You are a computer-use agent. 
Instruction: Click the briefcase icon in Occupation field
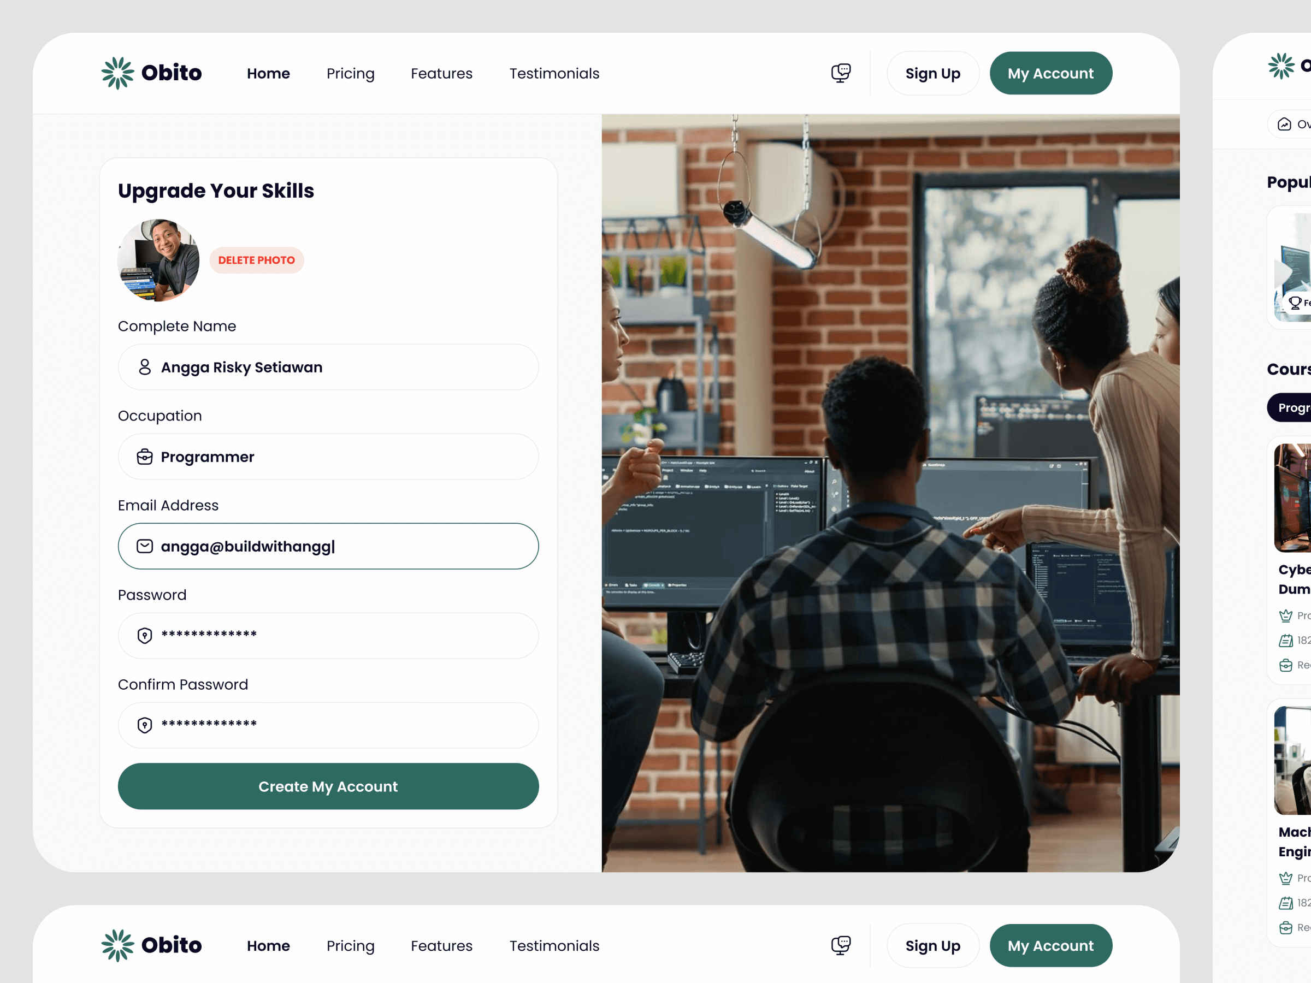tap(145, 457)
